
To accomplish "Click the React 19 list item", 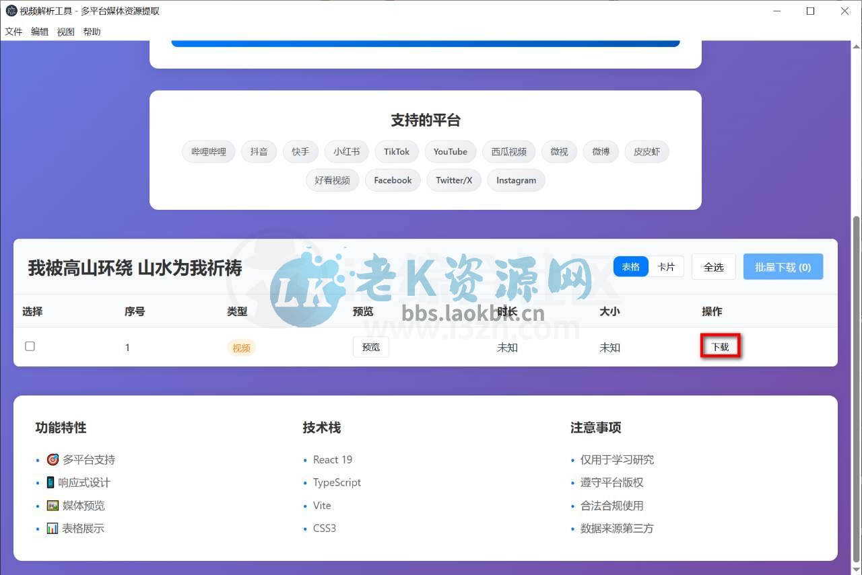I will pyautogui.click(x=333, y=459).
